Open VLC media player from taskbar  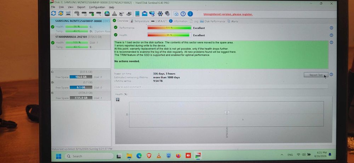[159, 156]
